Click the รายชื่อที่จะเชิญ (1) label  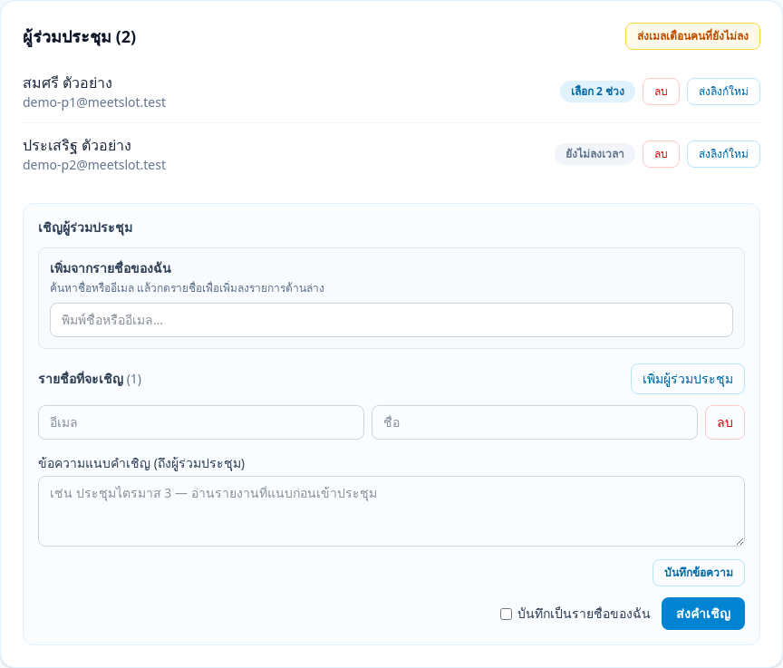[90, 379]
